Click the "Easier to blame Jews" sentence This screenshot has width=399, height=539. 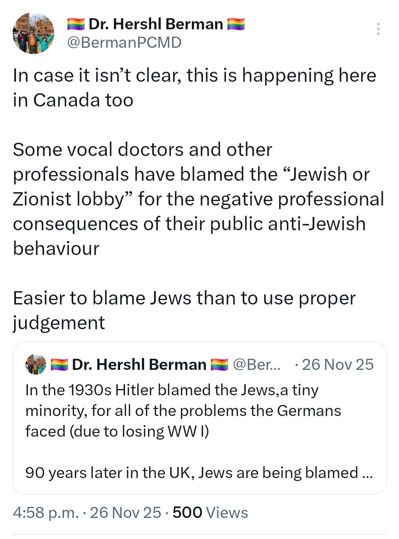click(x=184, y=310)
